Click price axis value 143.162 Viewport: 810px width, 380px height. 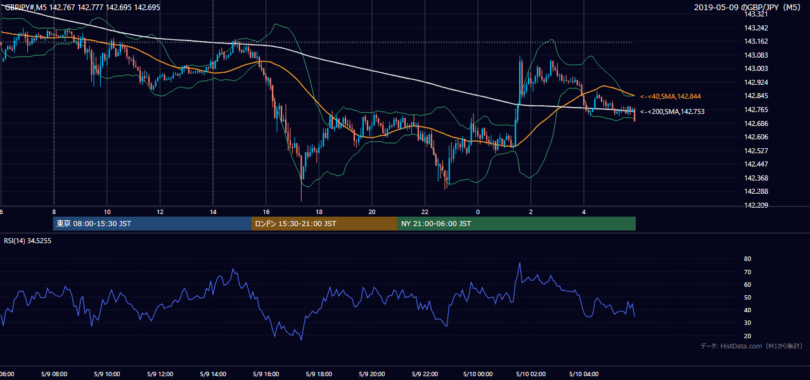pyautogui.click(x=755, y=41)
